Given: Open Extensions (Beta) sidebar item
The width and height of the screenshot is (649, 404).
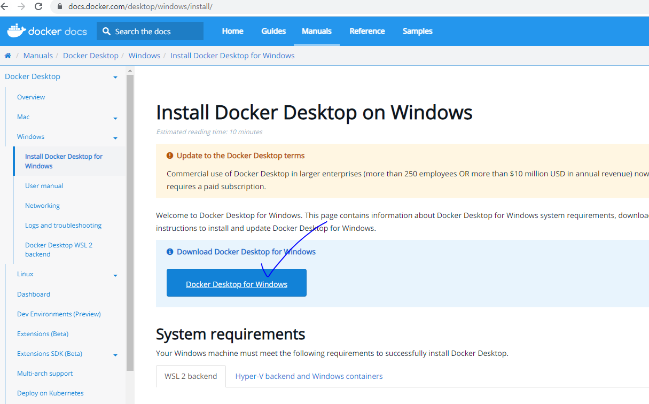Looking at the screenshot, I should coord(43,334).
